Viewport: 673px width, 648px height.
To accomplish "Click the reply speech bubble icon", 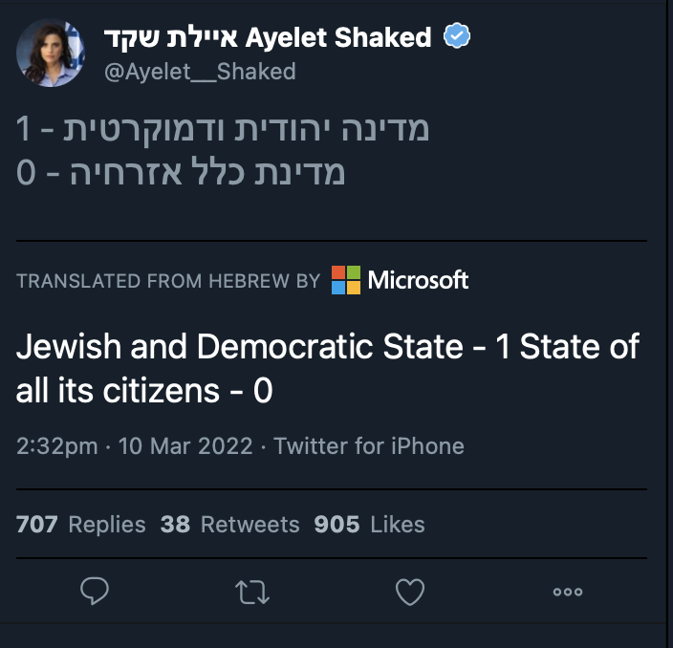I will pos(95,593).
